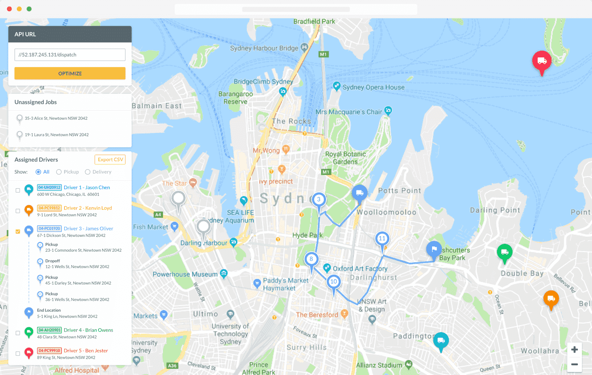The height and width of the screenshot is (375, 592).
Task: Click the map zoom-out minus icon
Action: click(574, 365)
